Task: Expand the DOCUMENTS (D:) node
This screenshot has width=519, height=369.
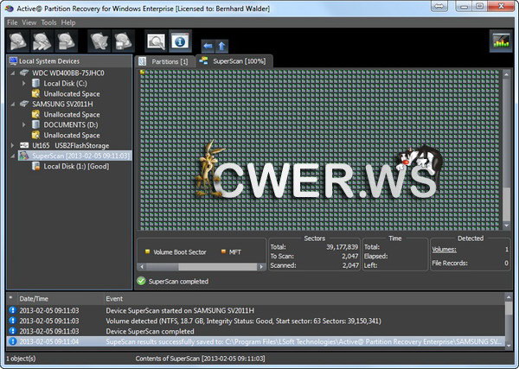Action: (x=24, y=125)
